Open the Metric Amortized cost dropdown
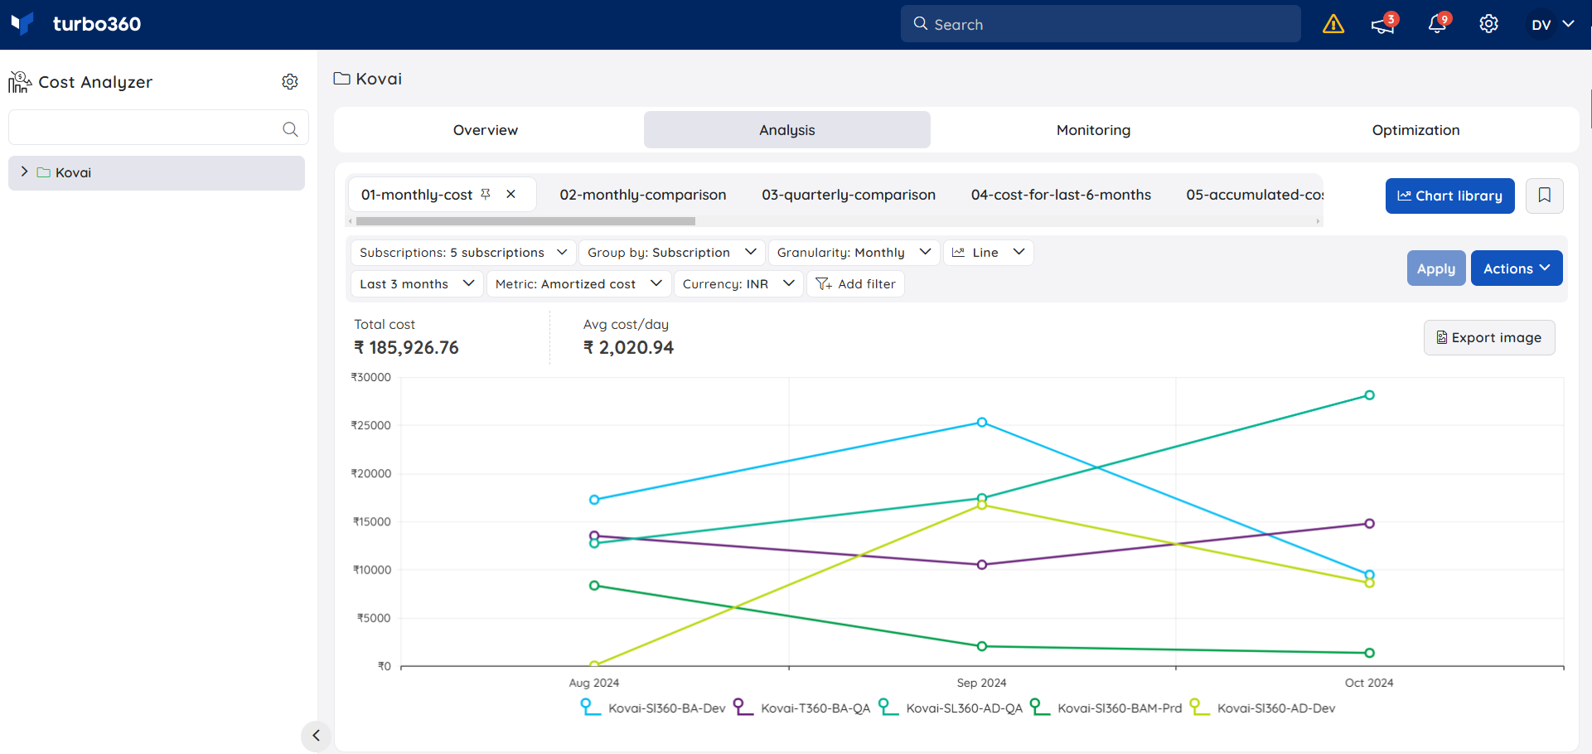This screenshot has height=754, width=1592. pyautogui.click(x=578, y=283)
